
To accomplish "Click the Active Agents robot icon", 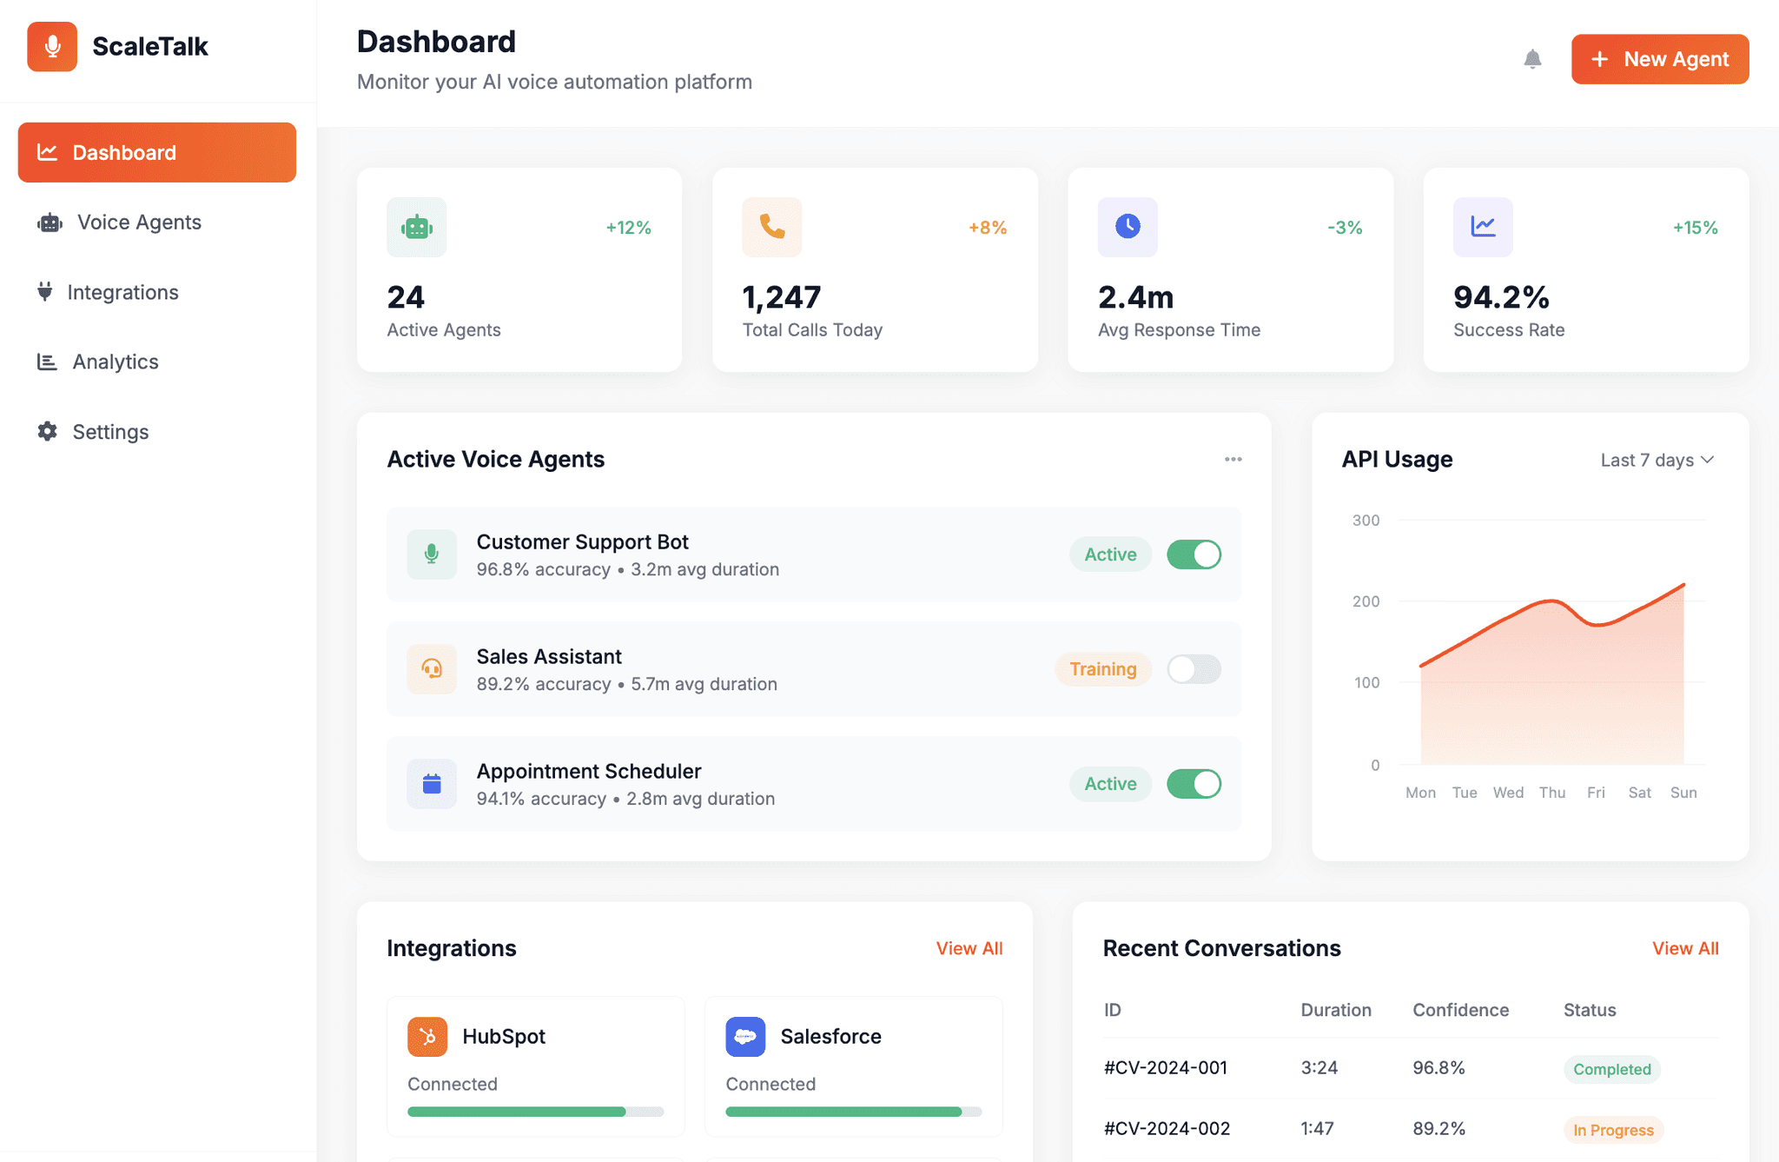I will [x=416, y=227].
